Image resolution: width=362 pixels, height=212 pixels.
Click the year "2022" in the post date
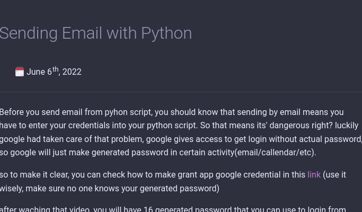tap(72, 72)
